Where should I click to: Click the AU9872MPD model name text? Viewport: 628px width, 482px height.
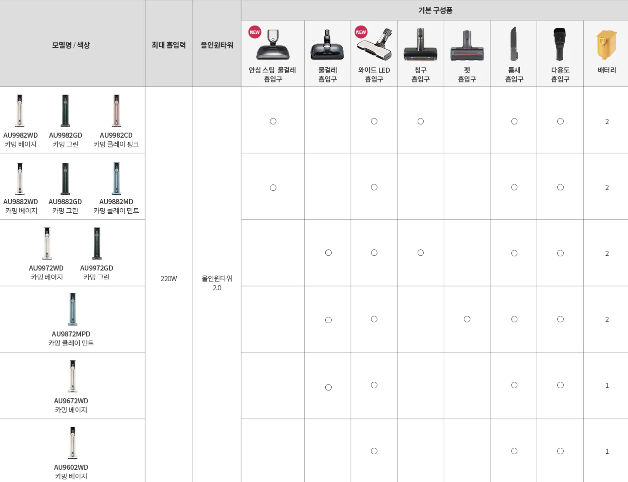point(71,334)
